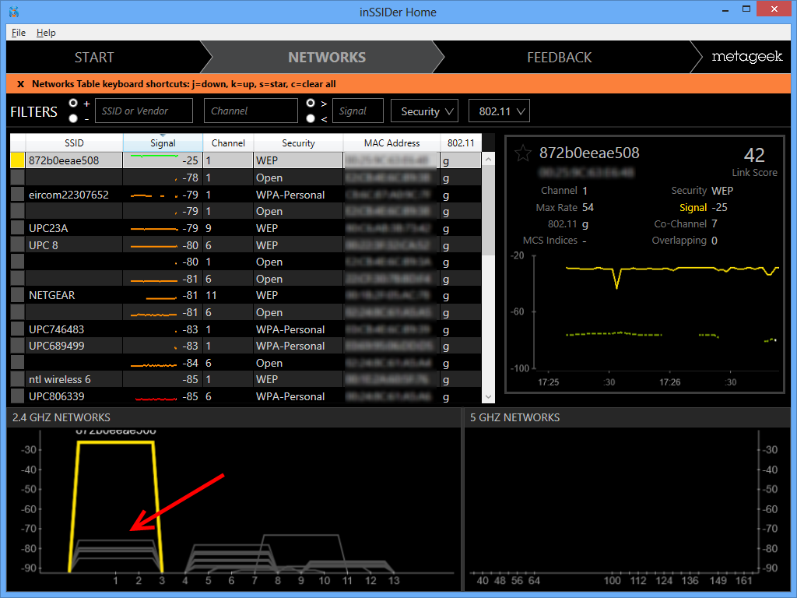This screenshot has width=797, height=598.
Task: Click color swatch of NETGEAR row
Action: point(17,295)
